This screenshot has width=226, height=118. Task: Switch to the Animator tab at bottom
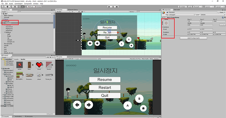(x=29, y=116)
